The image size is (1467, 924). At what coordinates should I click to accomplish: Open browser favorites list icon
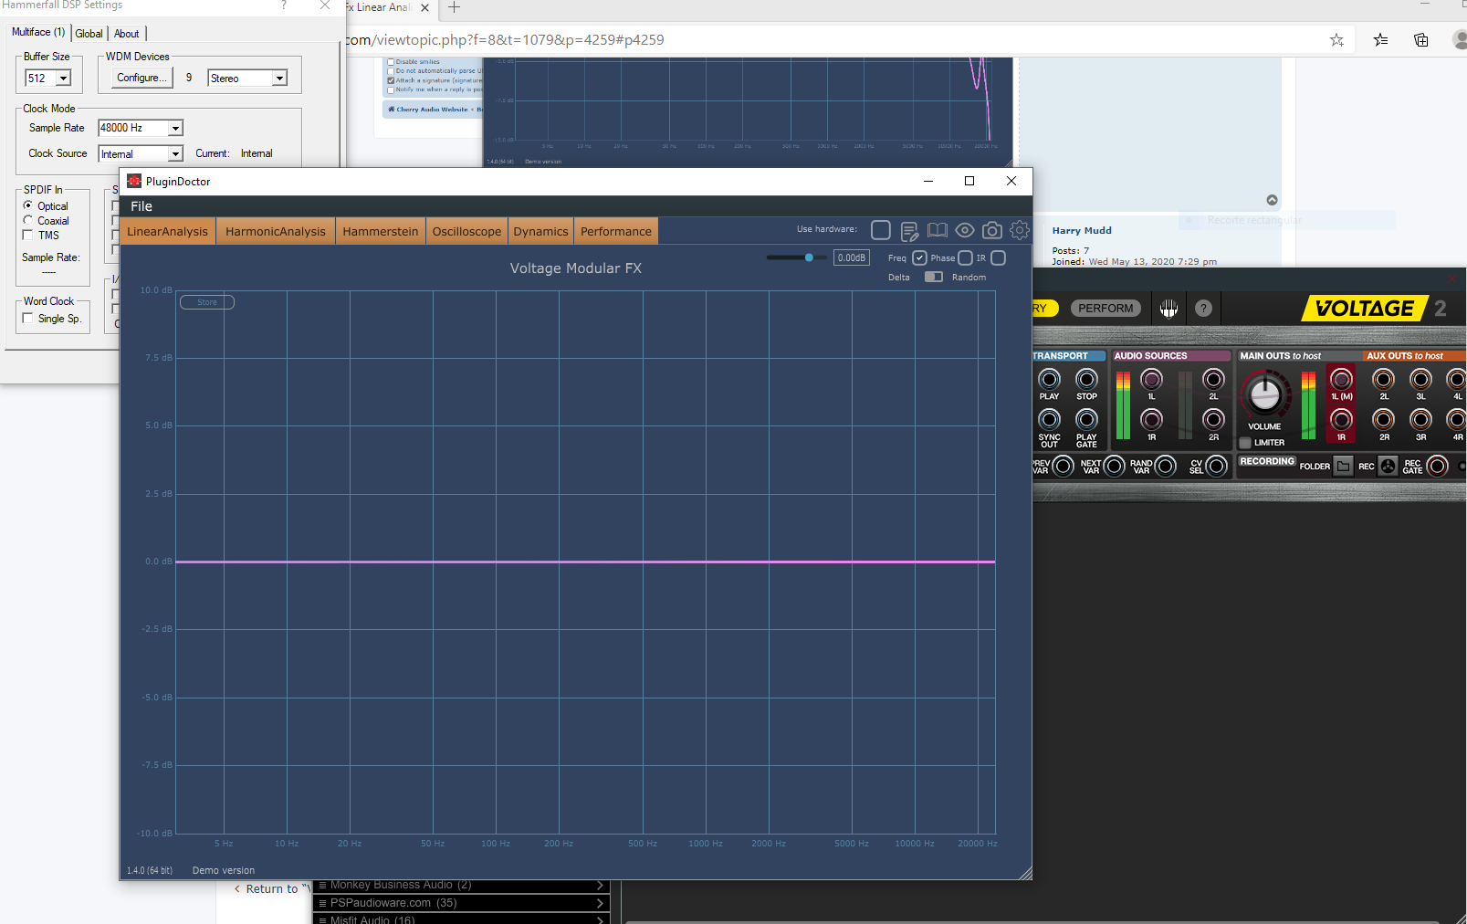click(1380, 39)
